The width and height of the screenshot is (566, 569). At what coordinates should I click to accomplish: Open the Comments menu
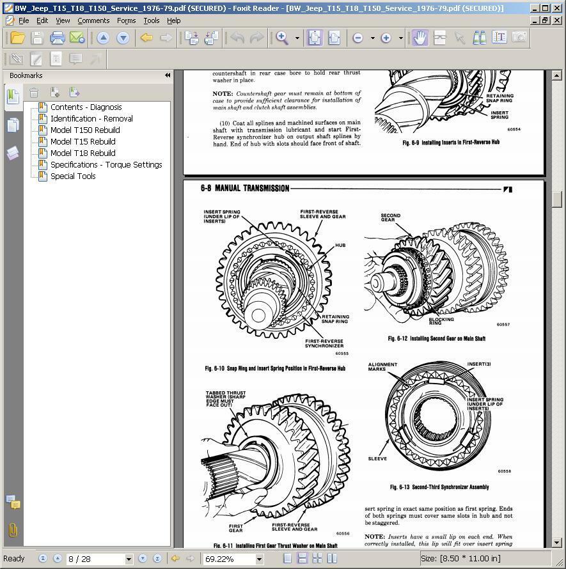93,20
